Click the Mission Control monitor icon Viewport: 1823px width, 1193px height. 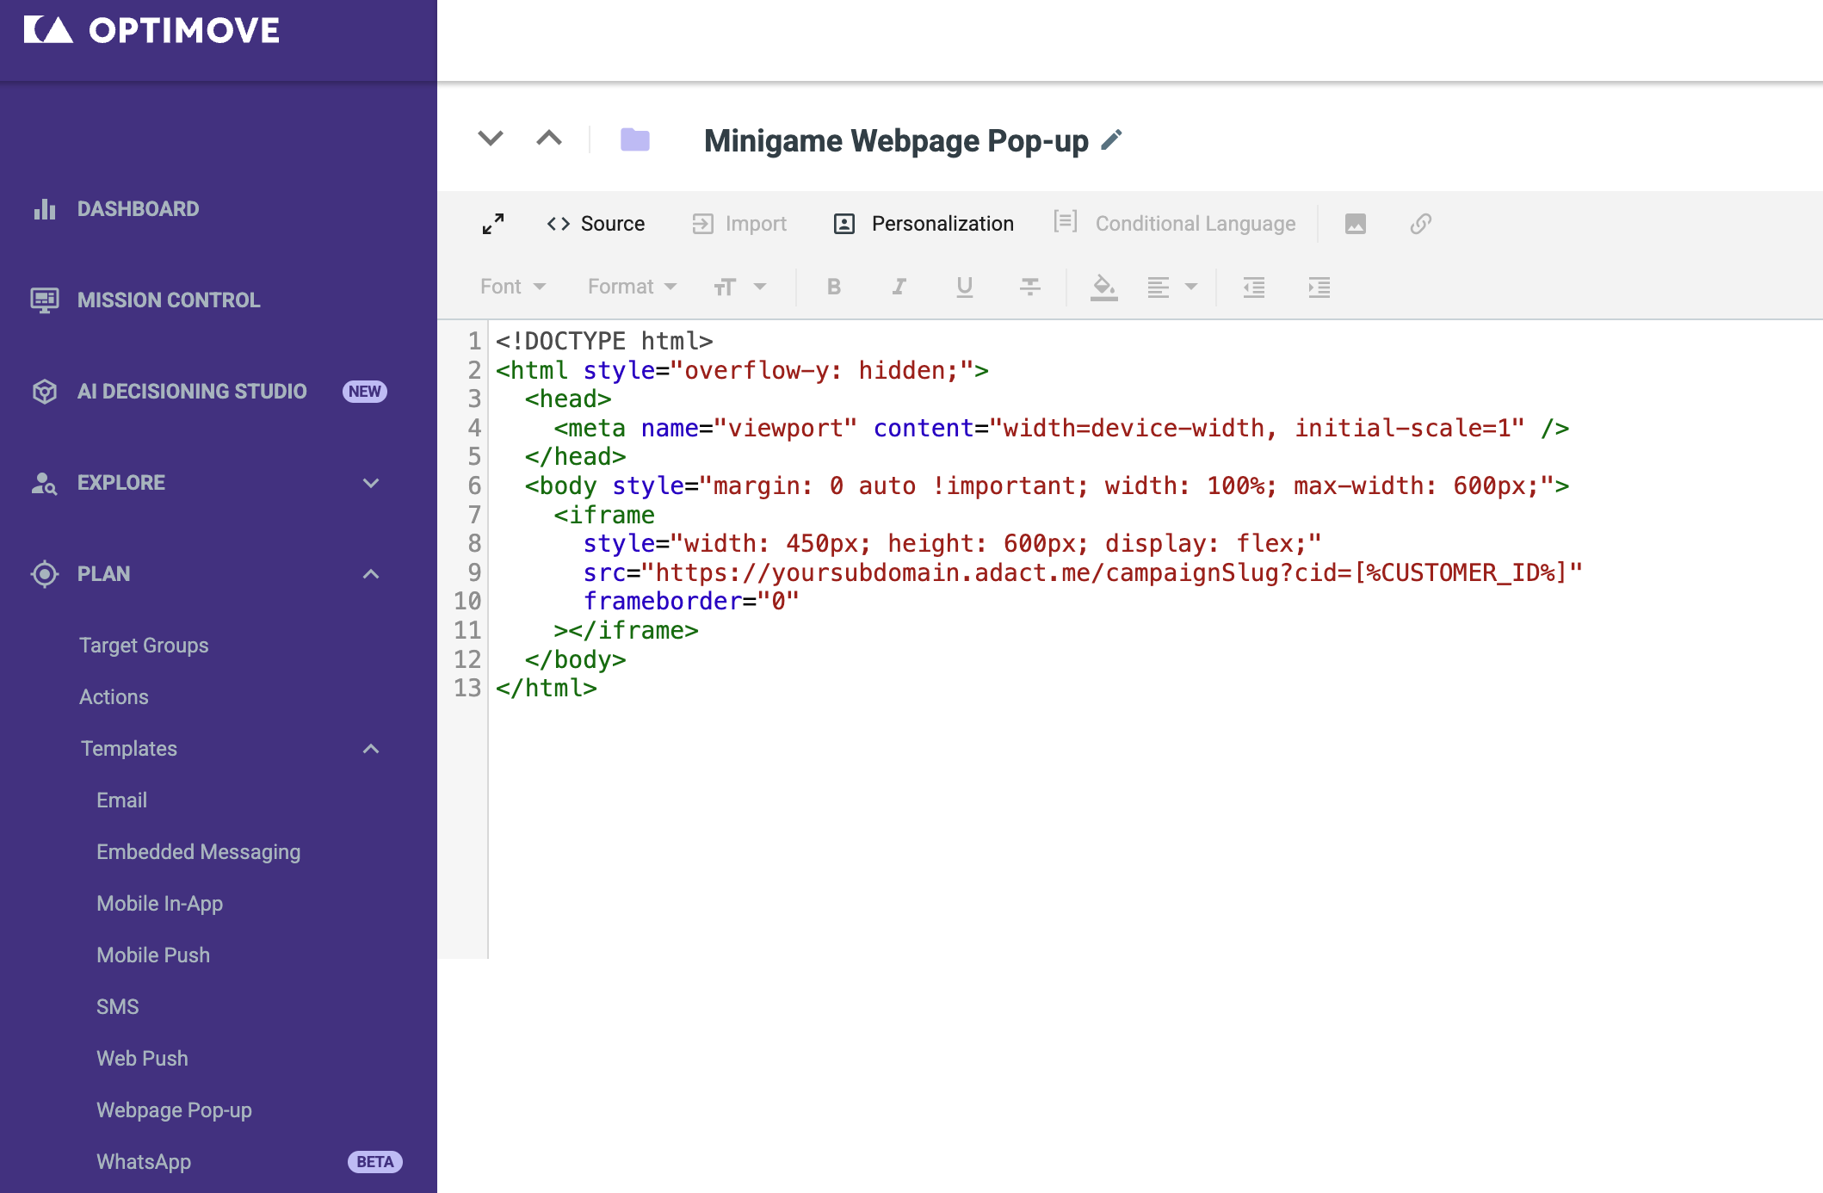coord(45,300)
